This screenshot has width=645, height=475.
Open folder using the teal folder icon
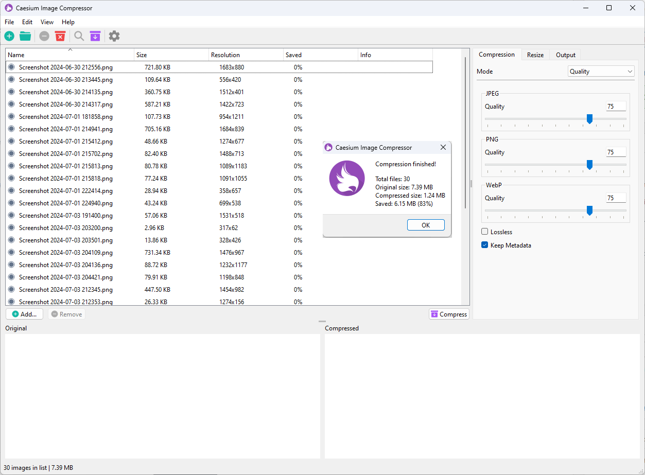point(25,36)
